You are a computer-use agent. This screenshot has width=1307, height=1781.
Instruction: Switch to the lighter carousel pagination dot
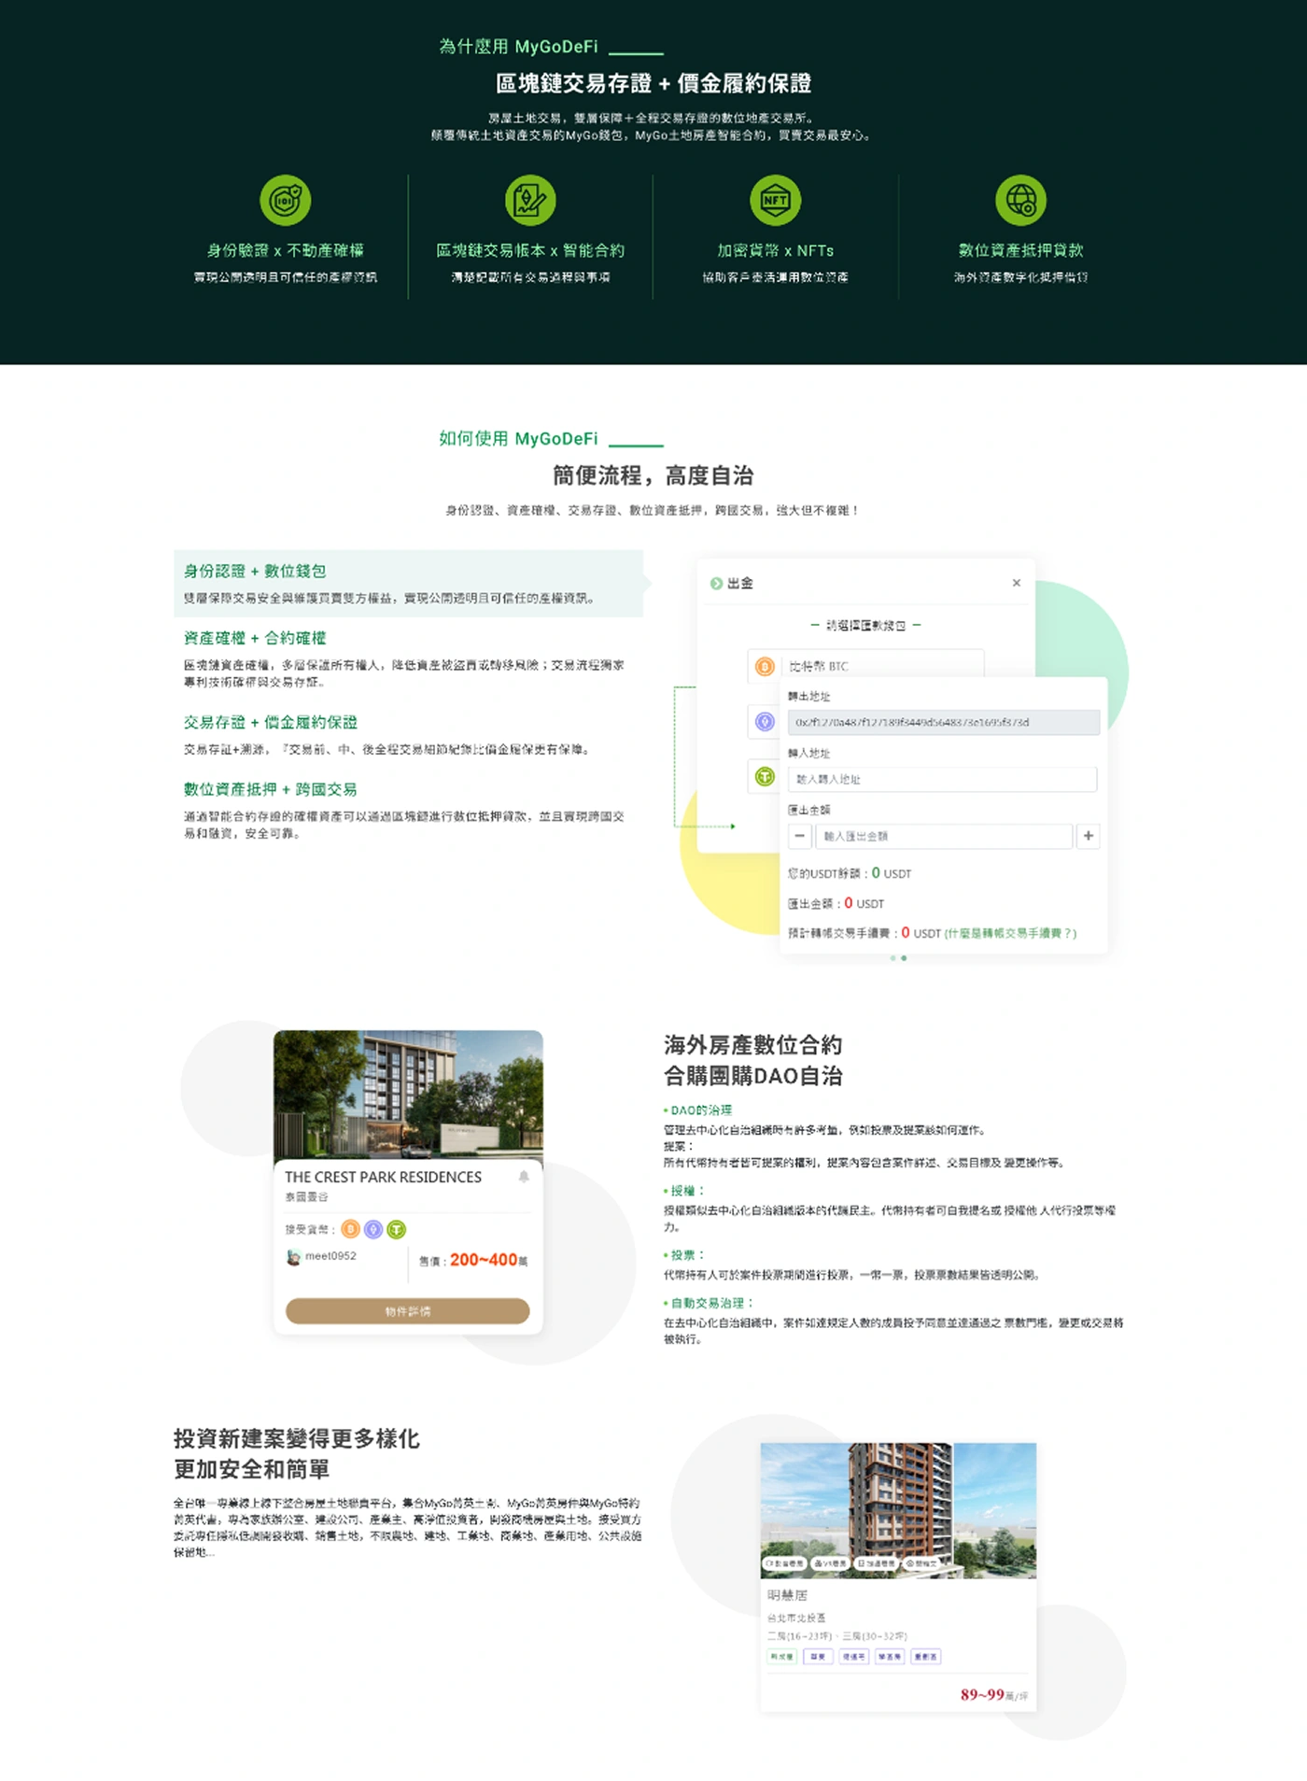tap(892, 958)
